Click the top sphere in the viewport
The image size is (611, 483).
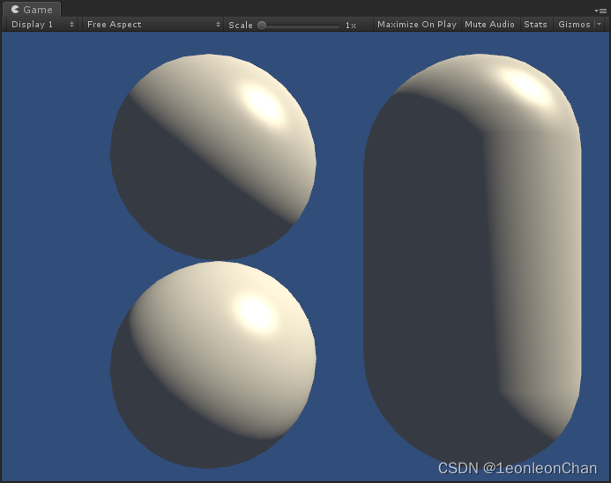pos(212,157)
